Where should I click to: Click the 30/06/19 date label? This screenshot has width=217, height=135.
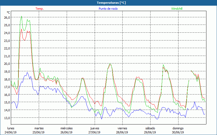(x=178, y=132)
